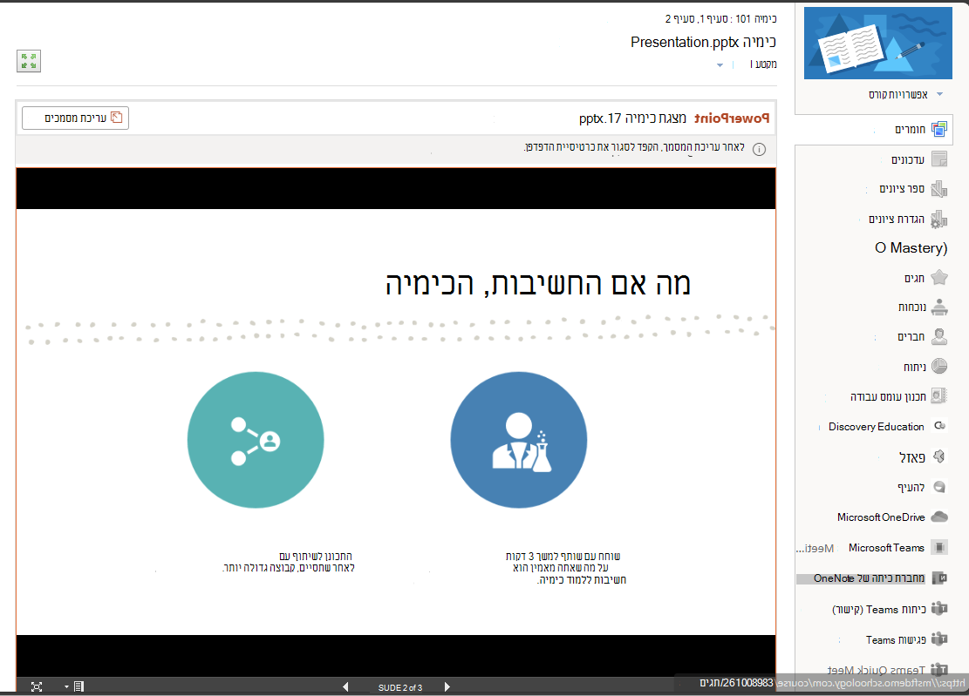This screenshot has width=969, height=696.
Task: Click the עריכת מסמכים edit document button
Action: (x=75, y=118)
